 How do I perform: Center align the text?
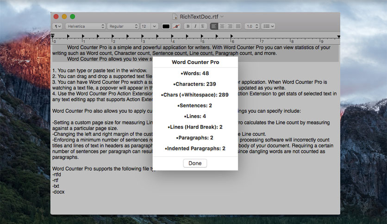222,26
